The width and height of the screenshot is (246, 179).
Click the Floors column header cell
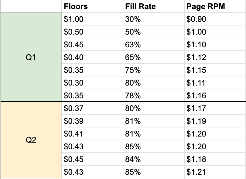(x=91, y=6)
